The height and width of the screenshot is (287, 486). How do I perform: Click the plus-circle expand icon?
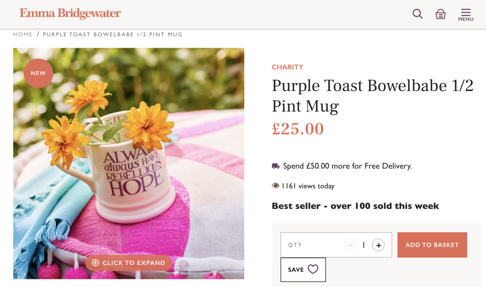point(96,263)
